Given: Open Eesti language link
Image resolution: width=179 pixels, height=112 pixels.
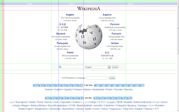Looking at the screenshot, I should pos(56,102).
